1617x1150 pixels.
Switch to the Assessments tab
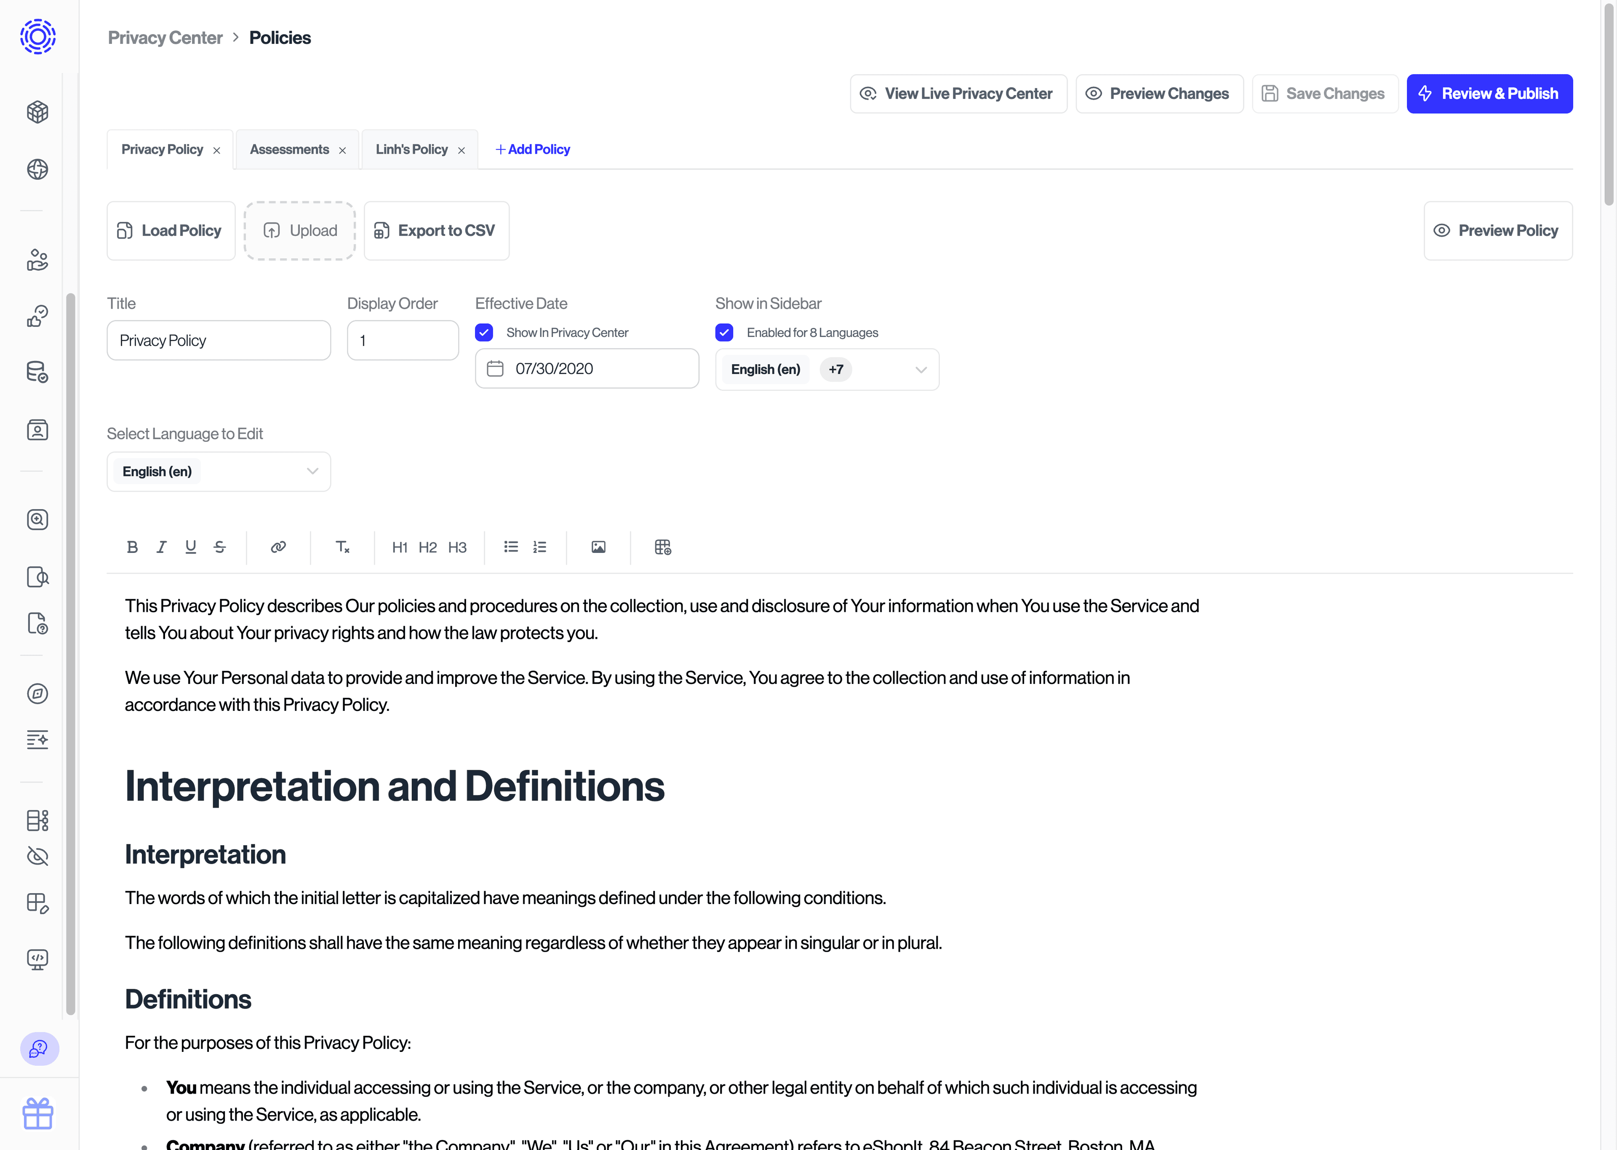(x=290, y=149)
